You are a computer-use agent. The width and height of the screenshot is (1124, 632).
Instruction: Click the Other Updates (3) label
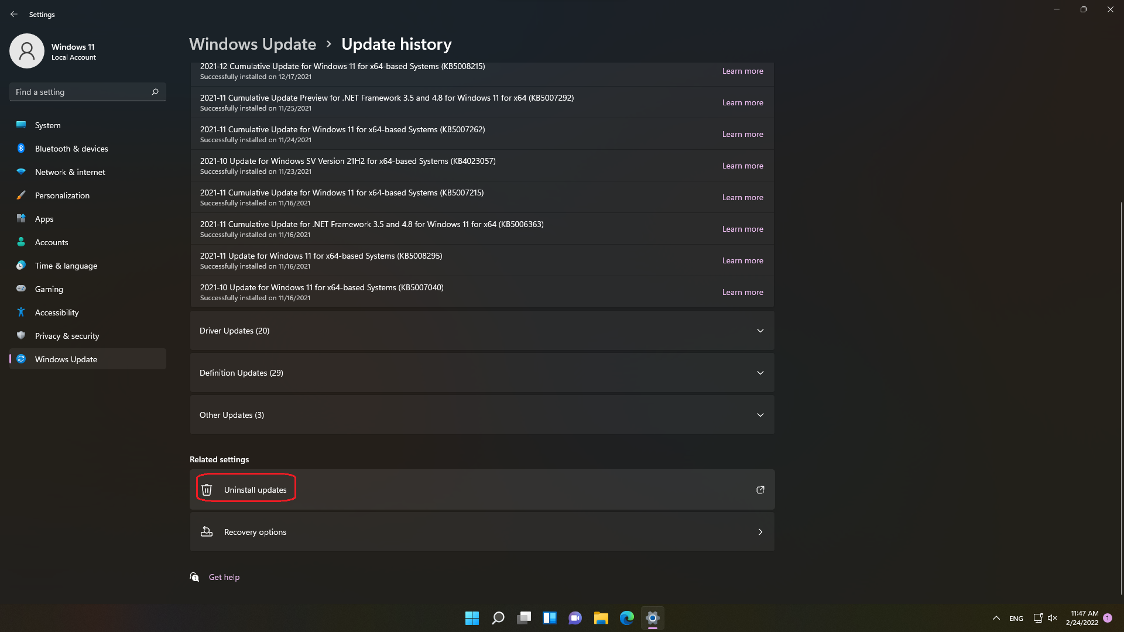pos(232,415)
